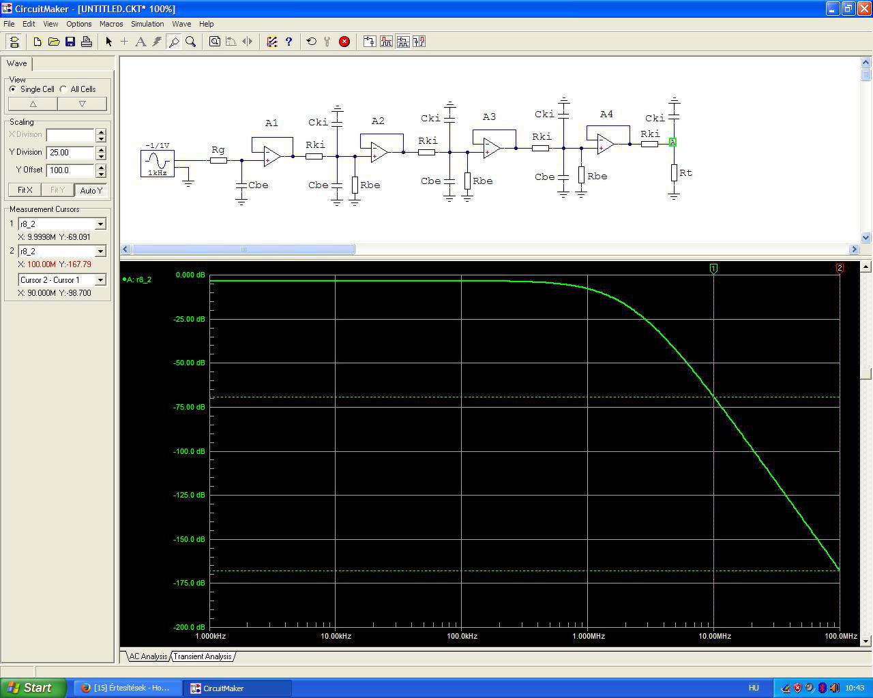Select the delete lightning-bolt tool
Image resolution: width=873 pixels, height=698 pixels.
tap(158, 42)
